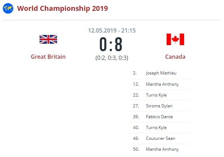Viewport: 224px width, 157px height.
Task: Click Mantha Anthony's 12th-minute goal entry
Action: (162, 84)
